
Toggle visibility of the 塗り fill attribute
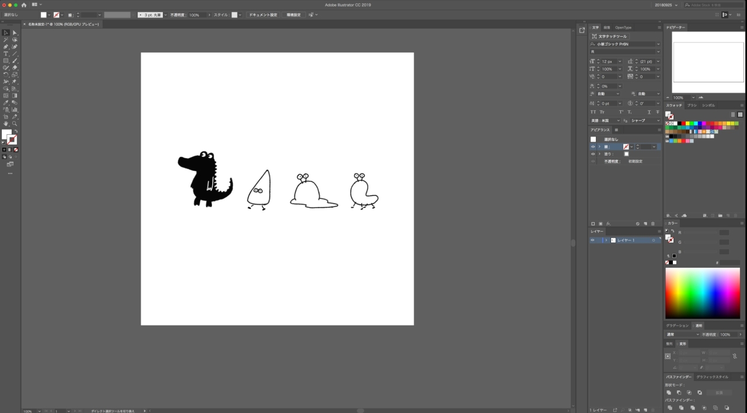pos(593,154)
